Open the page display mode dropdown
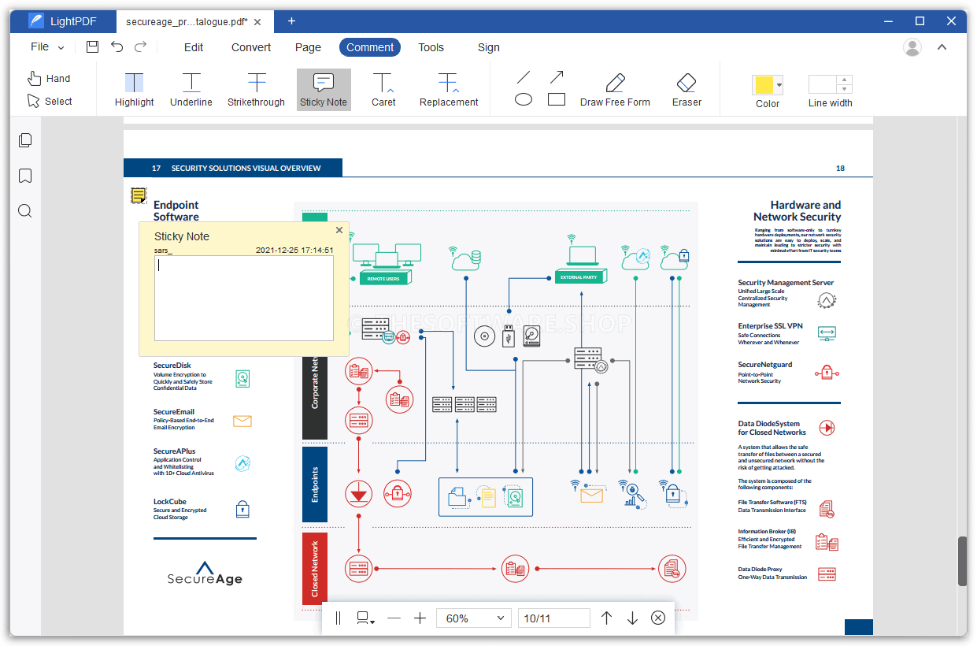Image resolution: width=977 pixels, height=646 pixels. click(365, 618)
